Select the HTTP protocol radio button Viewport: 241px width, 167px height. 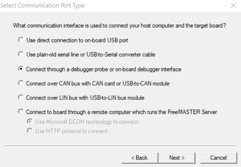pyautogui.click(x=29, y=131)
